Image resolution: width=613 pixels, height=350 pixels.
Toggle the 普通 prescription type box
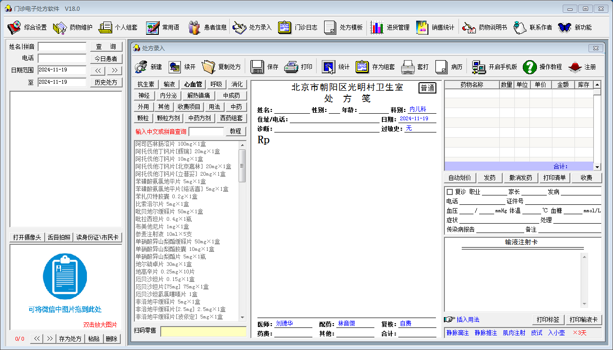(x=427, y=88)
